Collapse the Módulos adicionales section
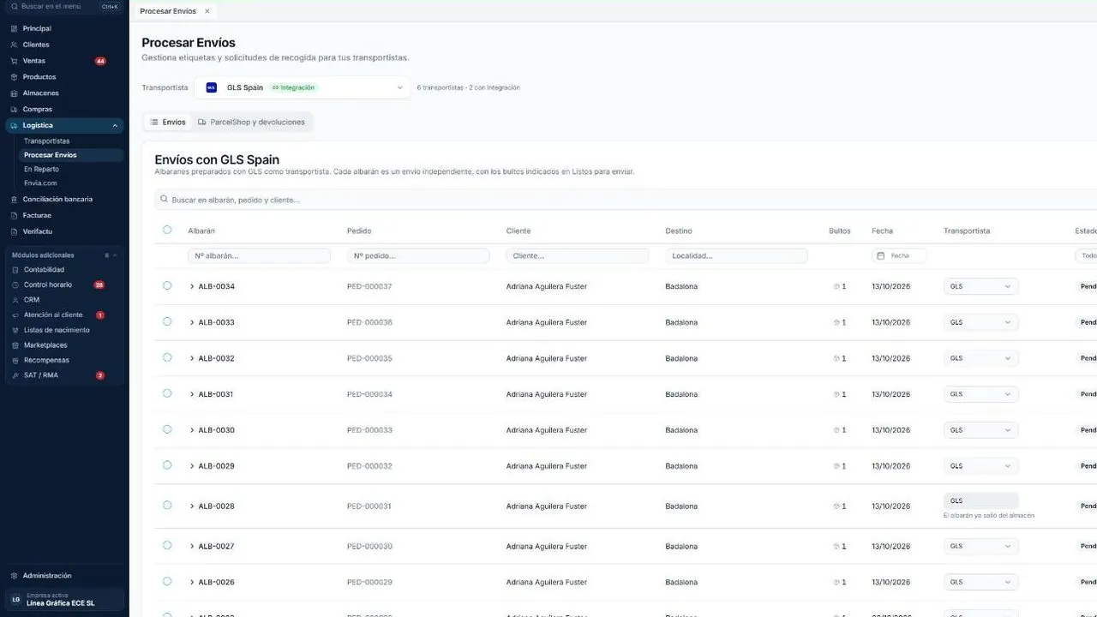 click(115, 255)
